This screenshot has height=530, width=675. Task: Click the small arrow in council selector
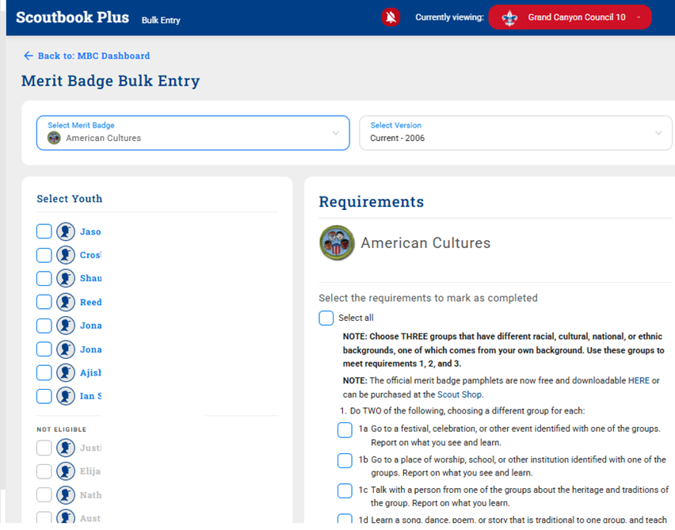[639, 17]
